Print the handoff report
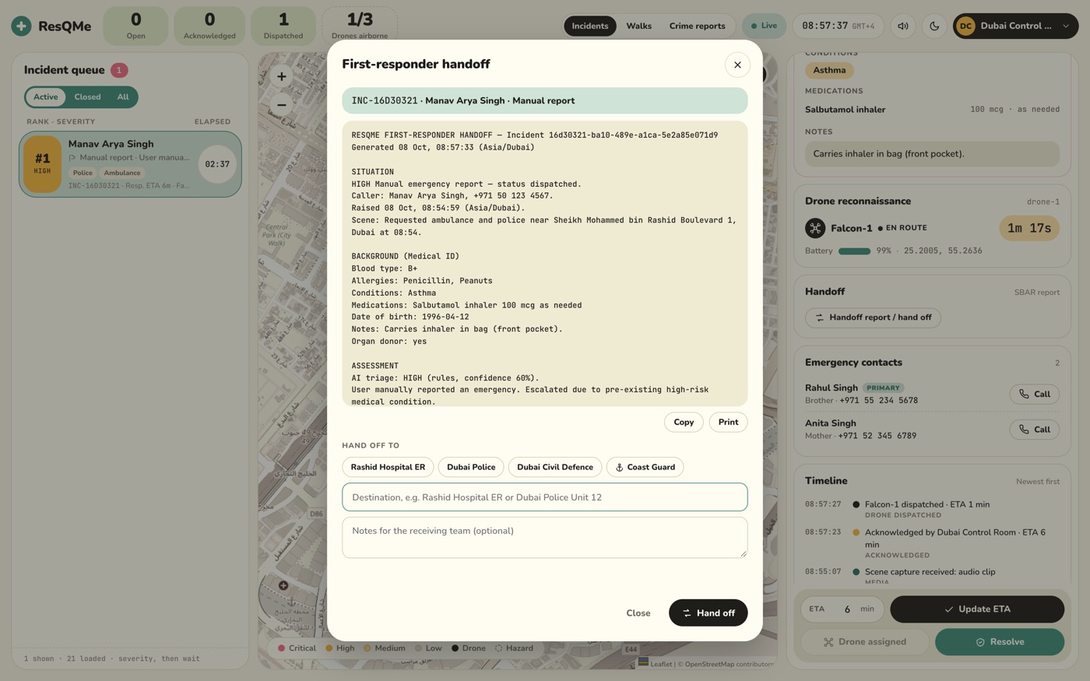 (728, 422)
